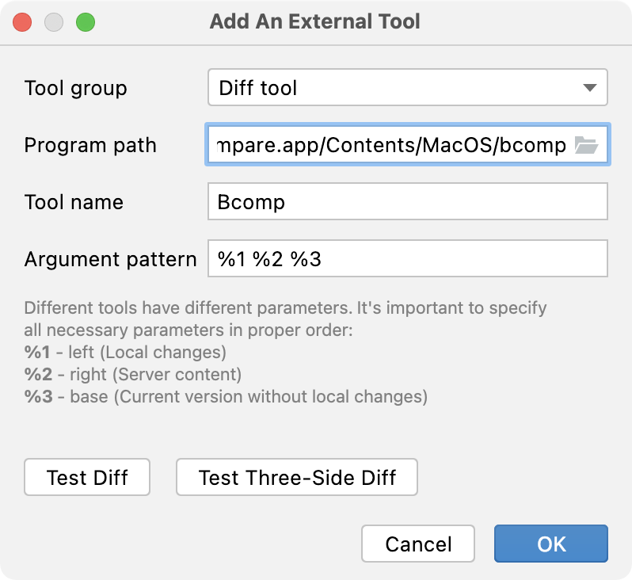632x580 pixels.
Task: Click the gray minimize window button
Action: pyautogui.click(x=54, y=21)
